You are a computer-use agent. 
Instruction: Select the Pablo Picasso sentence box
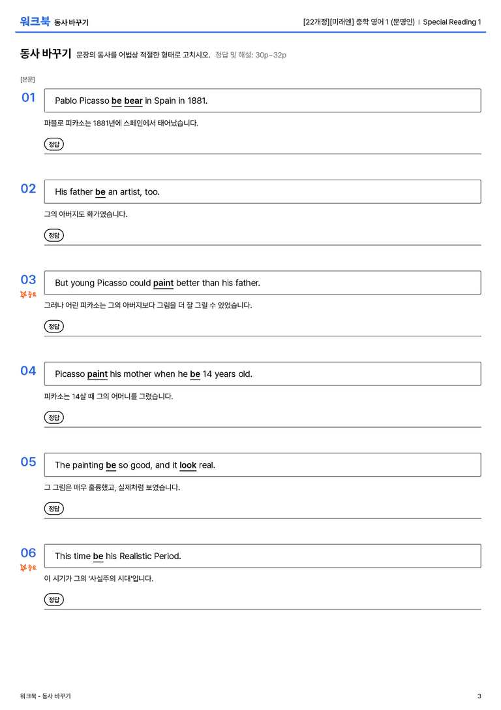[262, 101]
